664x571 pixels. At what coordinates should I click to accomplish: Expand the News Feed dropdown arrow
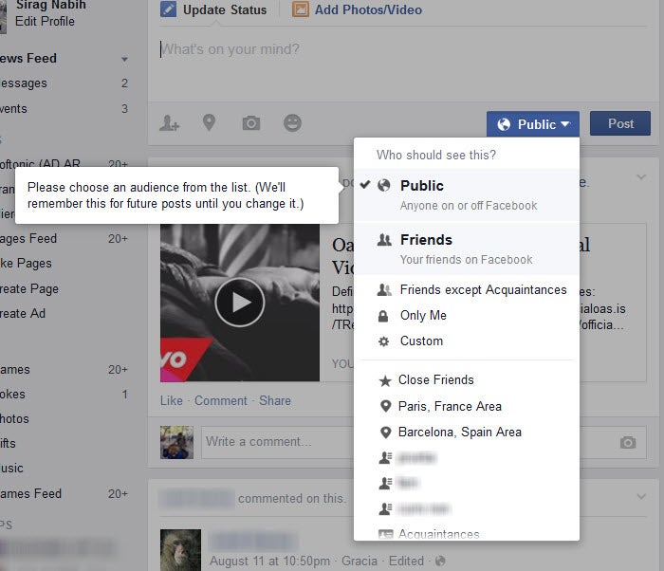[x=124, y=59]
